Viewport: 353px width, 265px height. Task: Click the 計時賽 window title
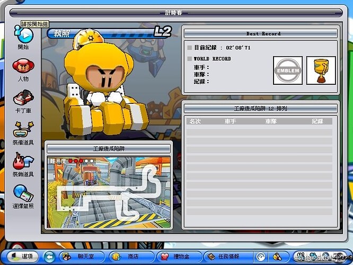point(173,13)
